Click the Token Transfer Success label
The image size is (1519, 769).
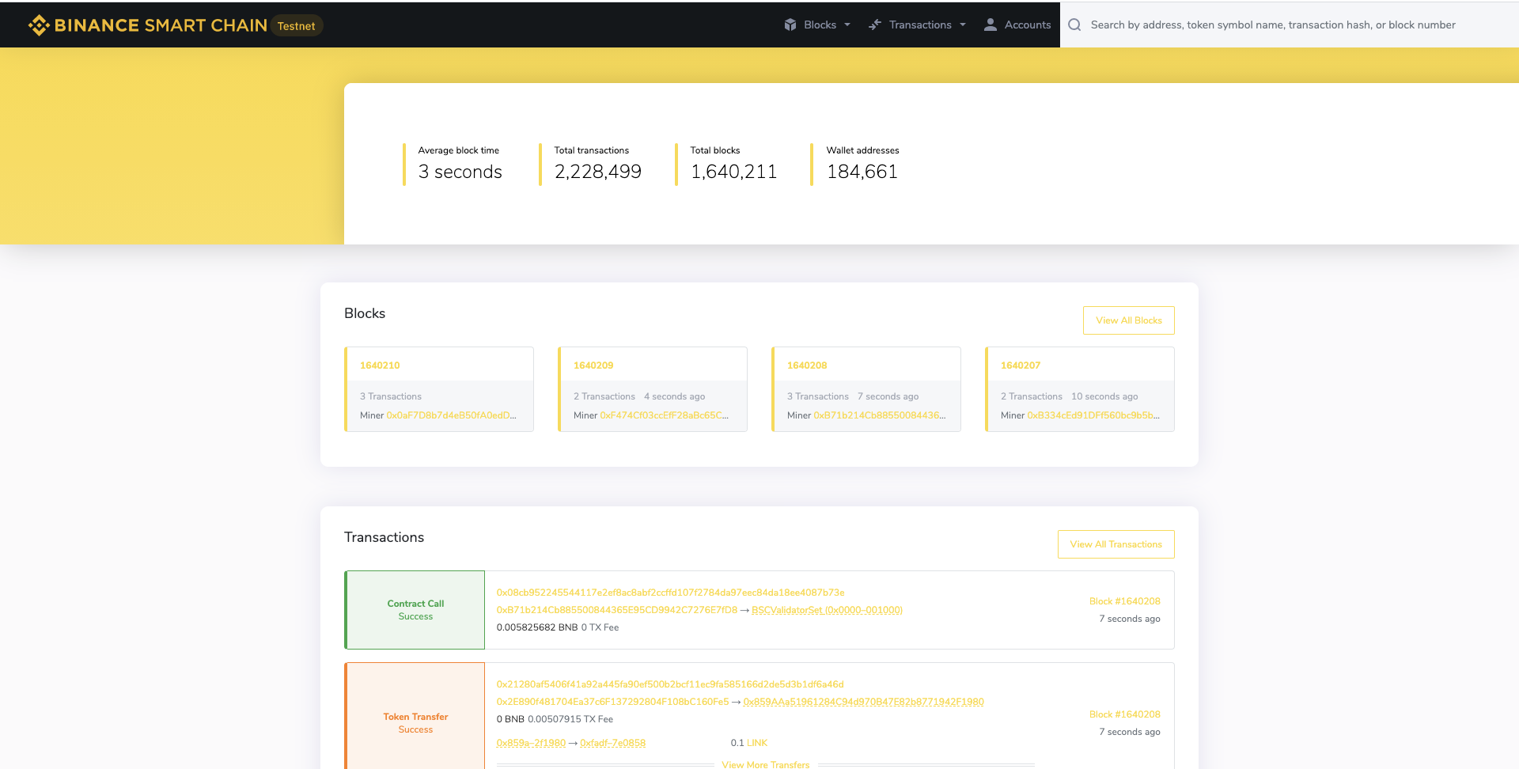[415, 723]
